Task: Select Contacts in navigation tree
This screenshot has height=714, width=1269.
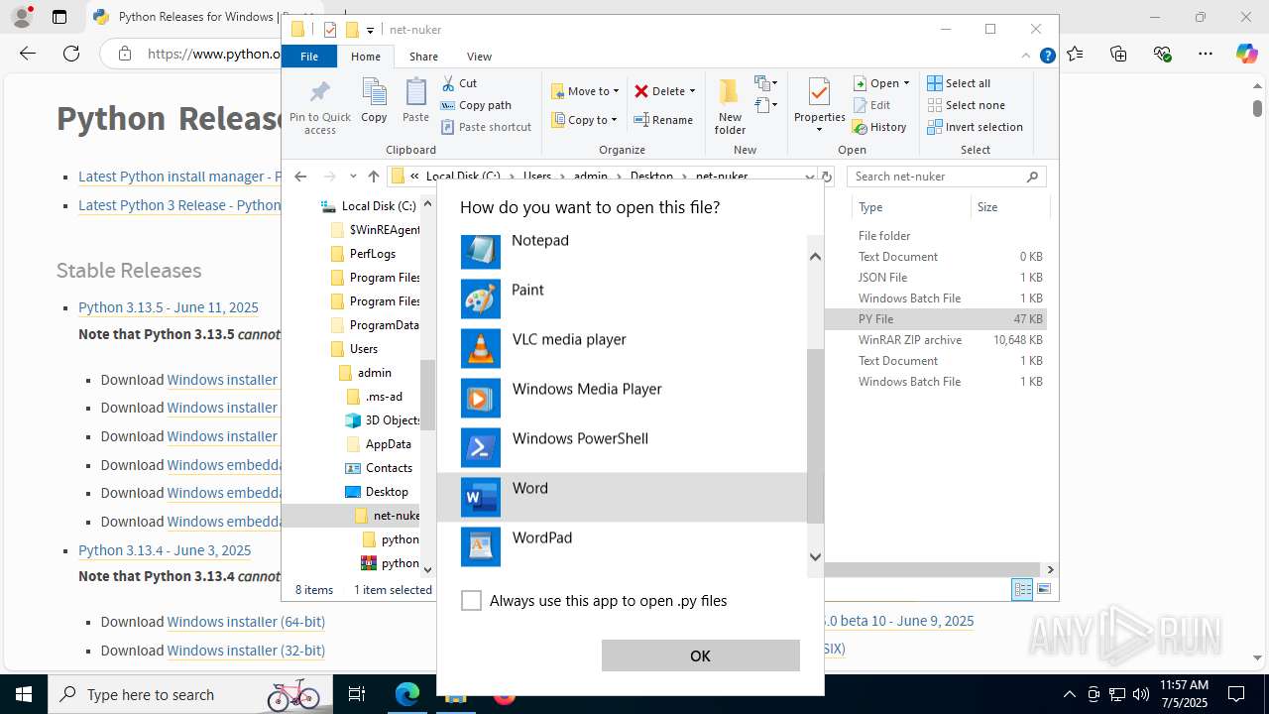Action: (379, 468)
